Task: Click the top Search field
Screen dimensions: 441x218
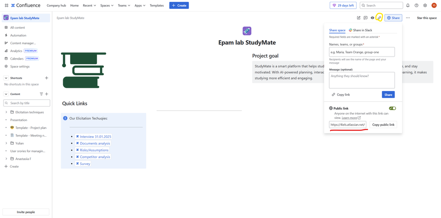Action: [381, 5]
